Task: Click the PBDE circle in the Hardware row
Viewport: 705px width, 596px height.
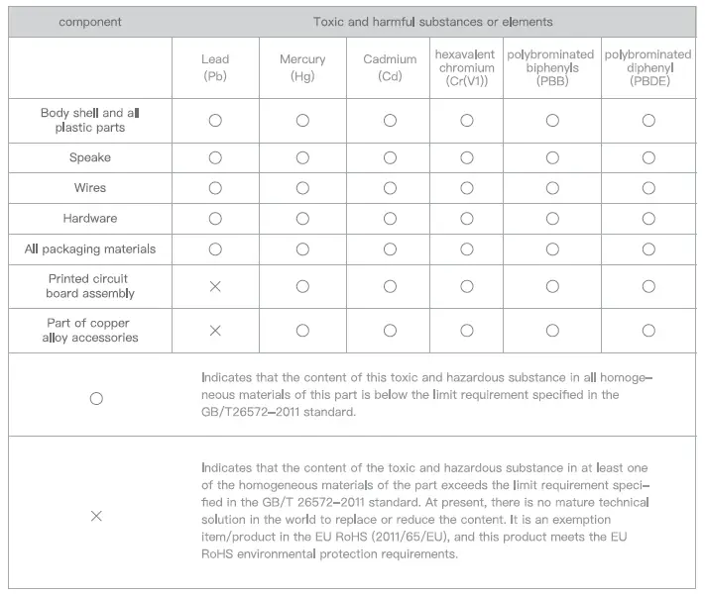Action: point(648,218)
